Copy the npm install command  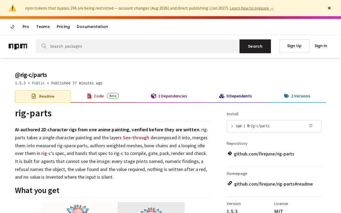point(311,126)
